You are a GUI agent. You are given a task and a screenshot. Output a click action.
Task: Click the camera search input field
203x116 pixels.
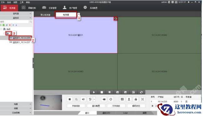click(x=14, y=22)
